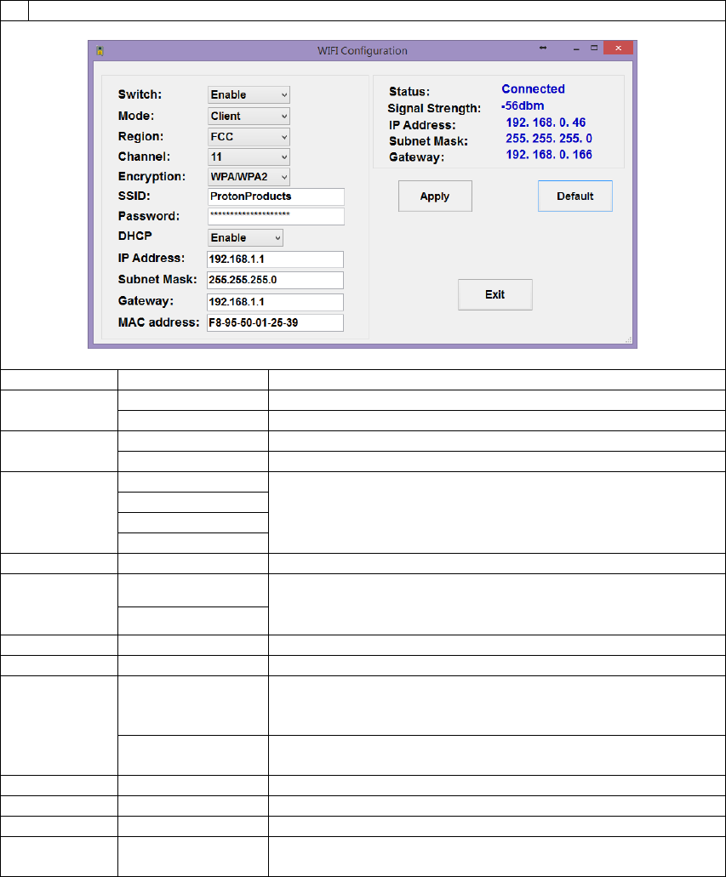
Task: Close the WIFI Configuration window
Action: (618, 48)
